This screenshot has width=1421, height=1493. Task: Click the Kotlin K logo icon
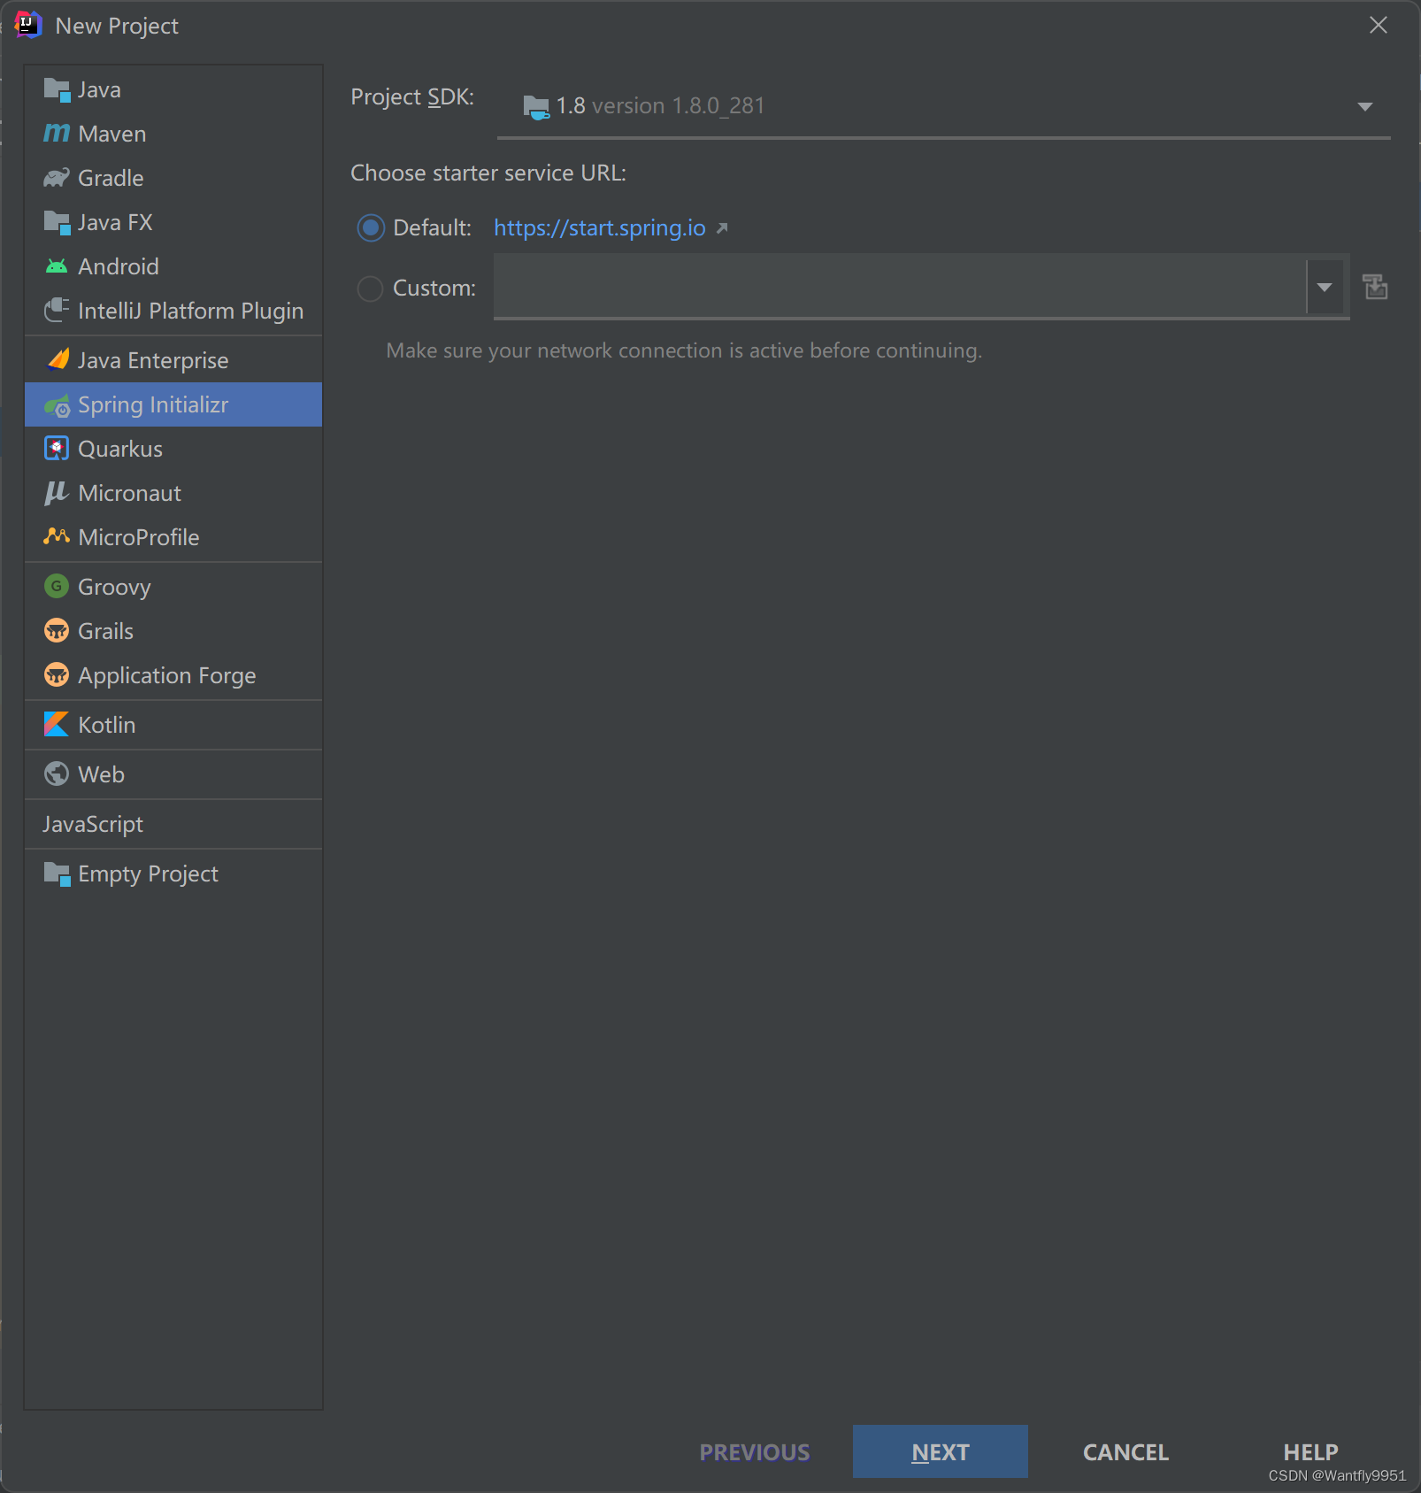click(57, 724)
